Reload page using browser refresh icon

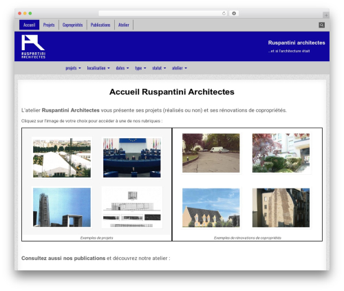pyautogui.click(x=224, y=13)
